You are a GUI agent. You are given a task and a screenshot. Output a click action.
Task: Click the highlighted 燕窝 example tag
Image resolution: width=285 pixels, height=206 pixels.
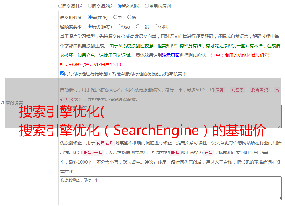coord(220,90)
